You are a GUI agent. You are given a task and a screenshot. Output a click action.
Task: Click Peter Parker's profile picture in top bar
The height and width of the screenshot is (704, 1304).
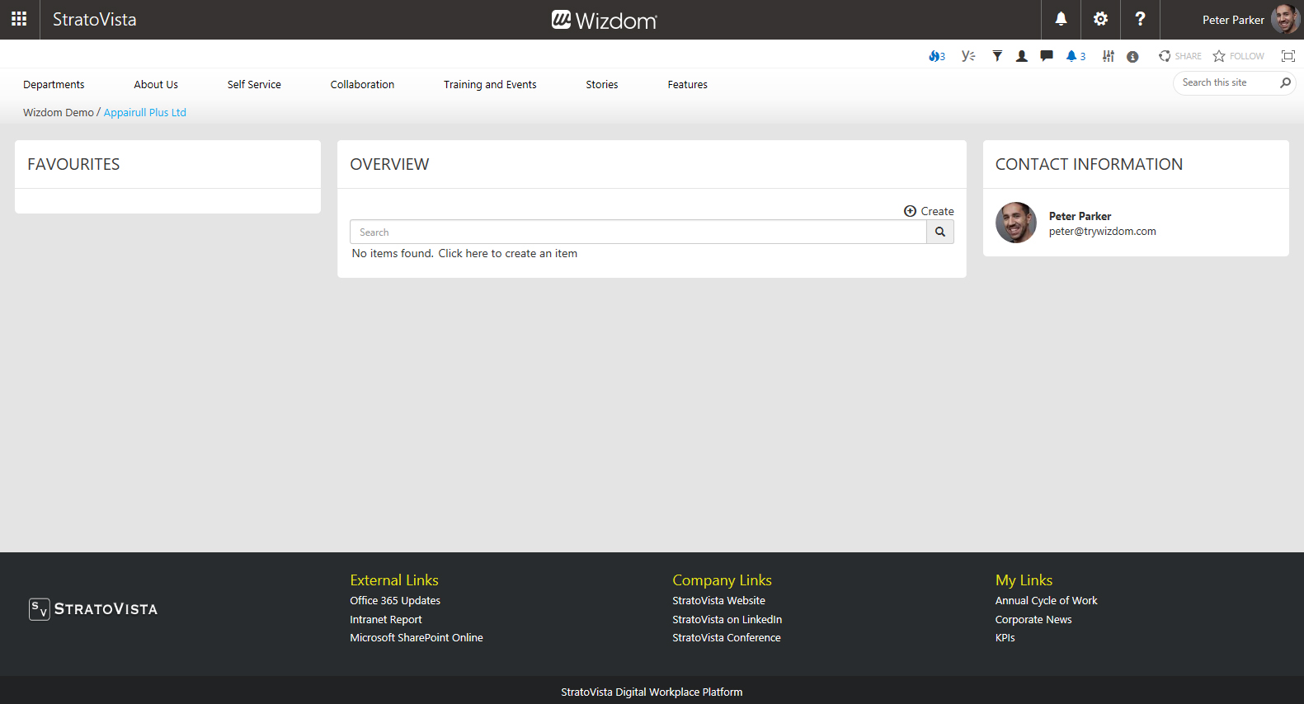(1285, 19)
